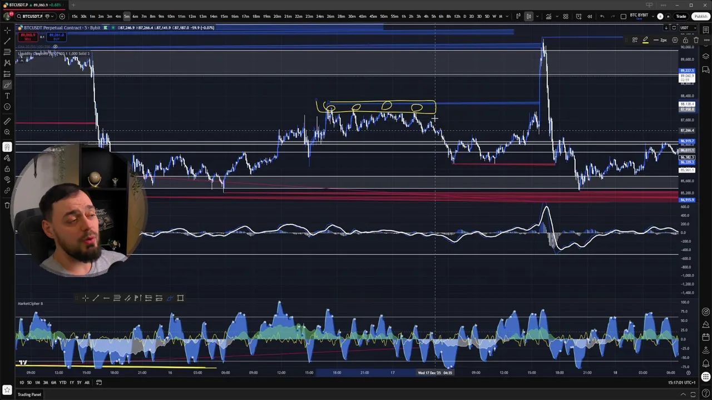Change the yellow line color pencil swatch
The image size is (712, 400).
pyautogui.click(x=645, y=40)
